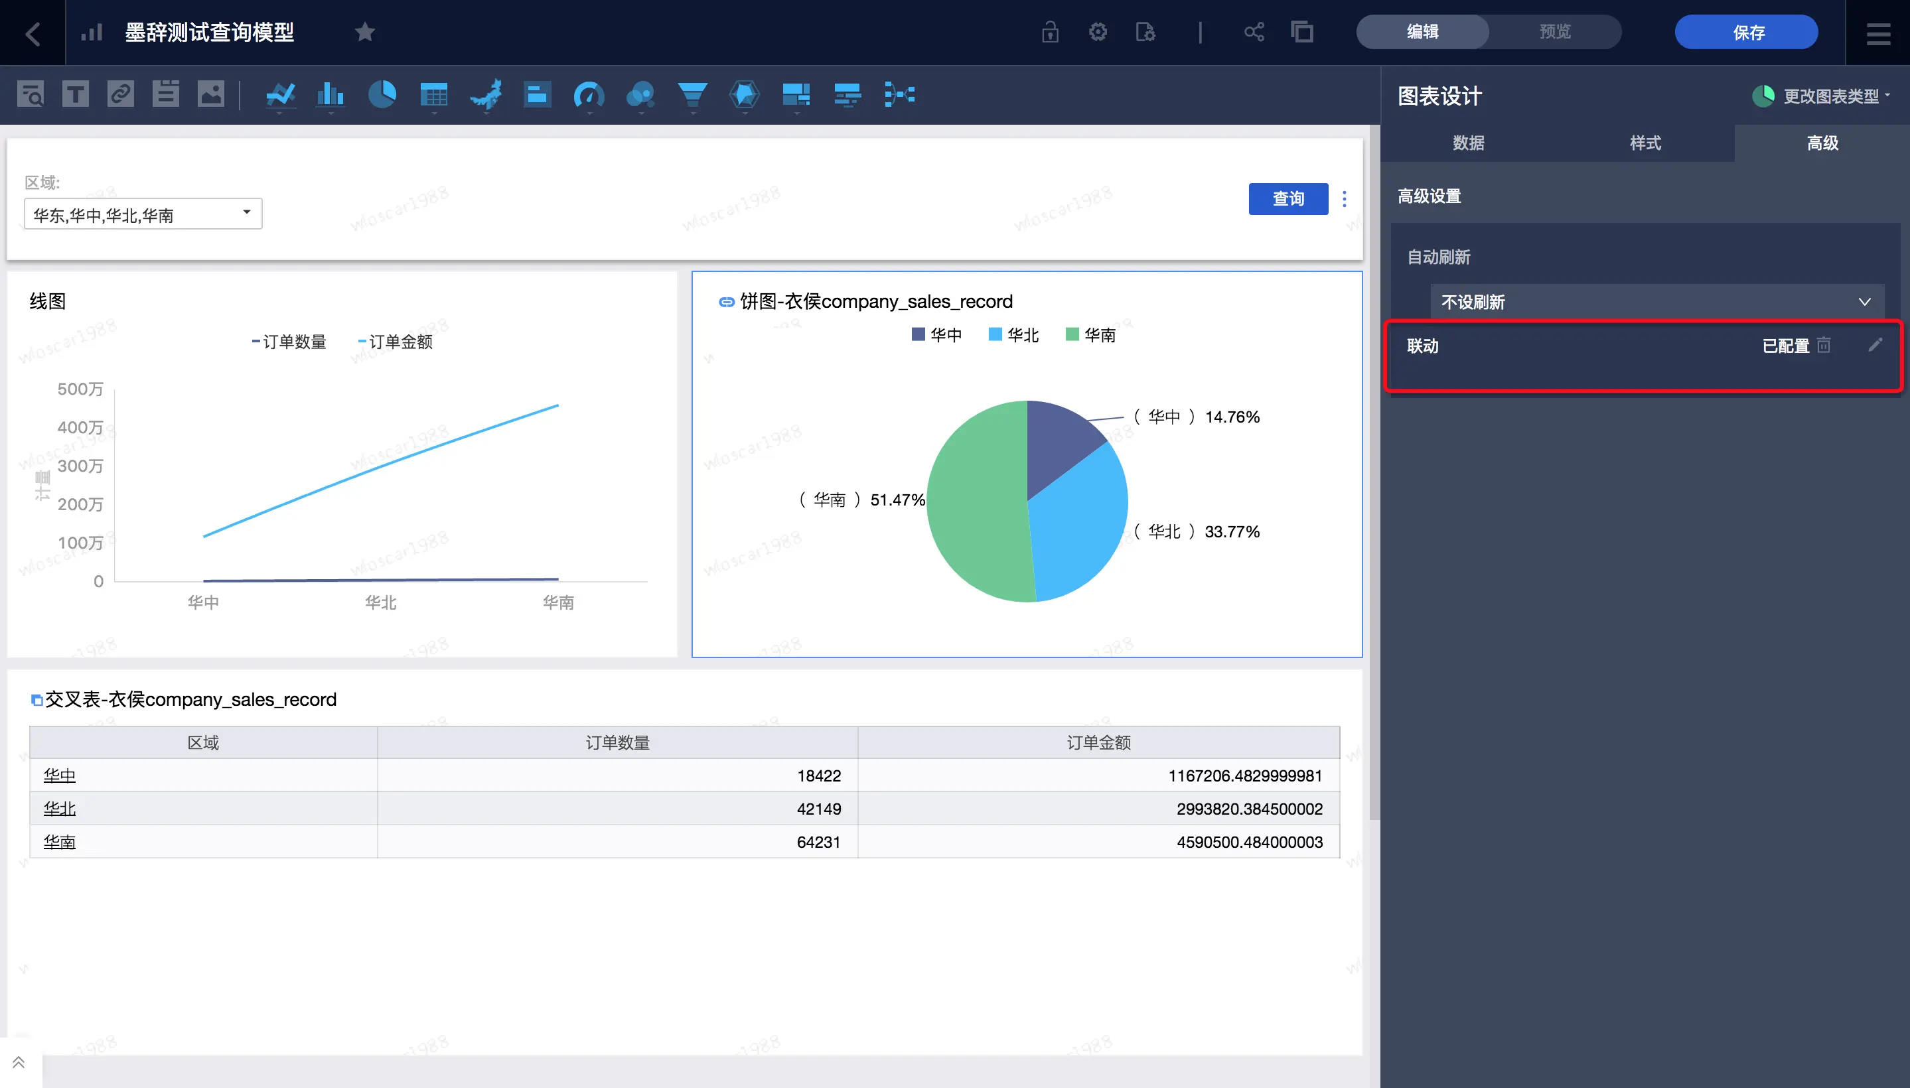1910x1088 pixels.
Task: Edit the linkage configuration pencil
Action: click(x=1875, y=344)
